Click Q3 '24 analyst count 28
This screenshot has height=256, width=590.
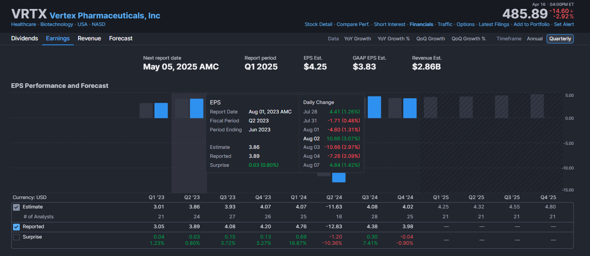[x=374, y=217]
